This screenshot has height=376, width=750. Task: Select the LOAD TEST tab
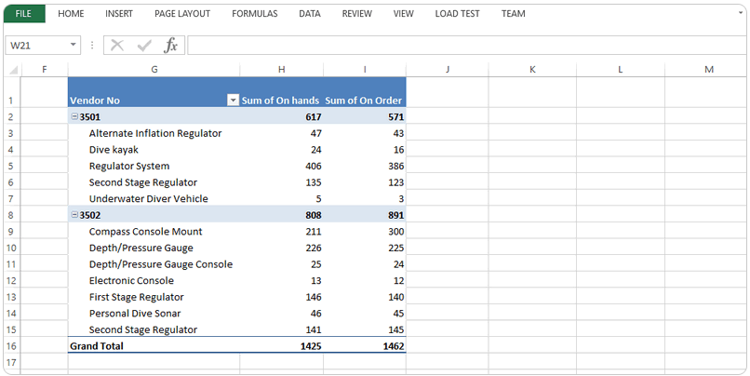click(x=457, y=14)
